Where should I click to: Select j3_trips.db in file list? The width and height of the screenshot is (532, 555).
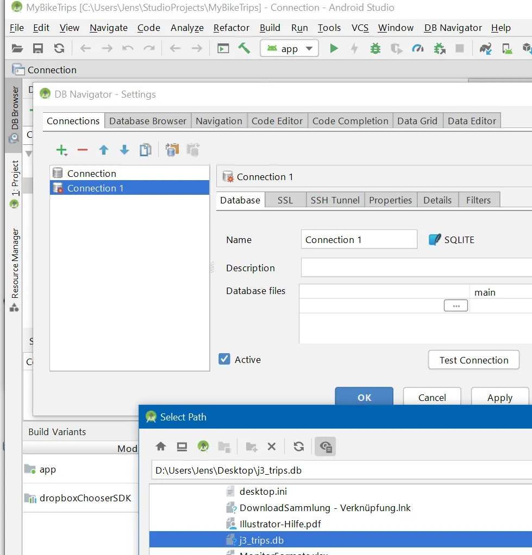[341, 540]
